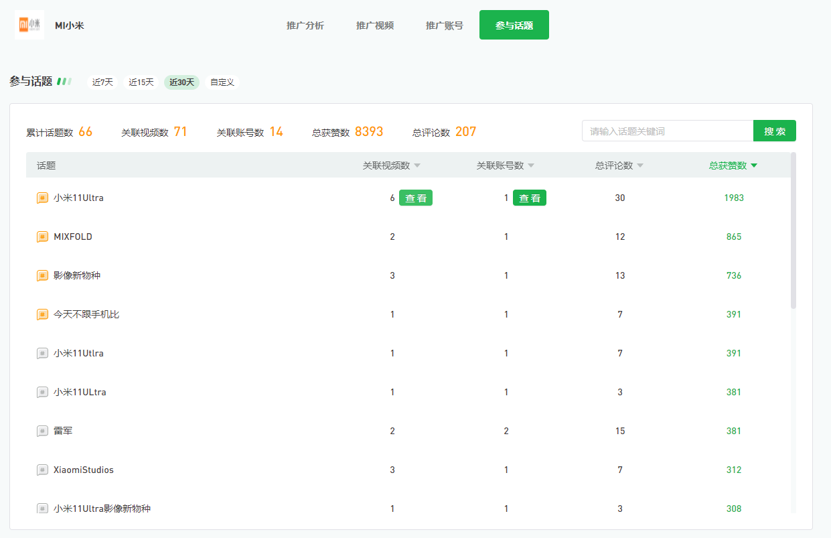Click the 小米11Ultra影像新物种 topic name
This screenshot has height=538, width=831.
102,509
